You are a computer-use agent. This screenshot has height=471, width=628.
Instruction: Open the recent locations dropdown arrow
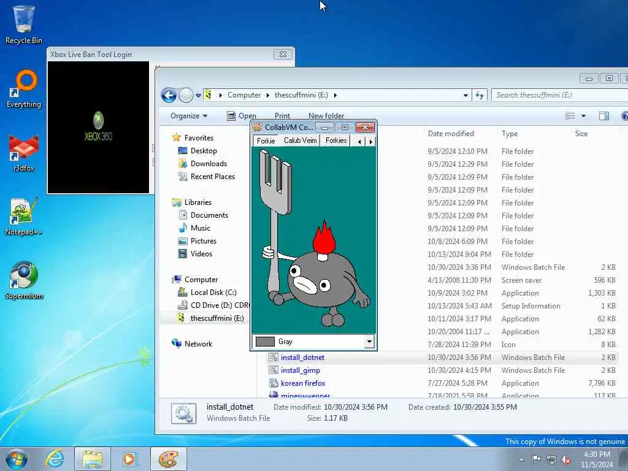coord(198,95)
